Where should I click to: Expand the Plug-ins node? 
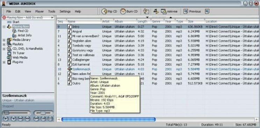(4, 62)
